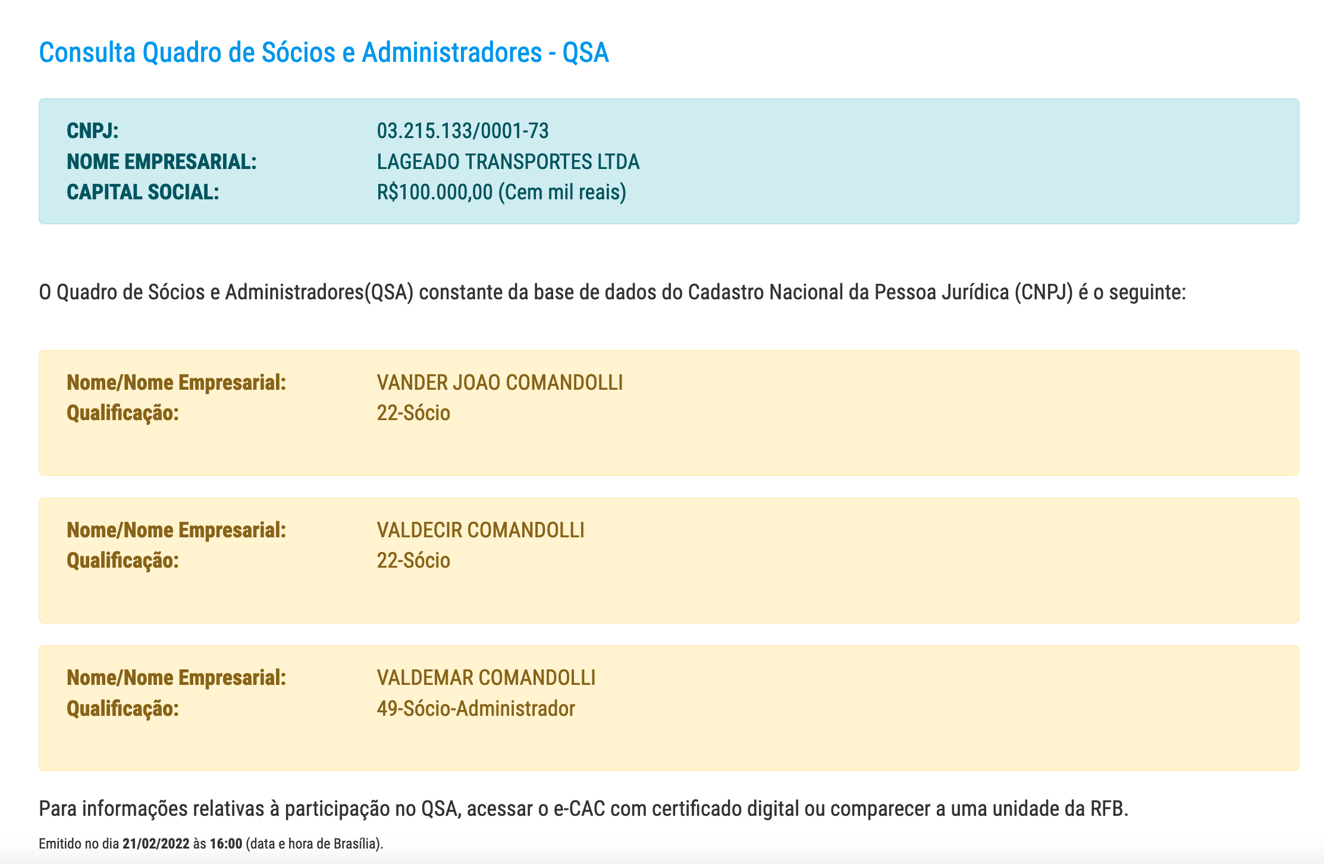Click 22-Sócio qualification under VALDECIR COMANDOLLI
This screenshot has height=864, width=1324.
pyautogui.click(x=413, y=561)
